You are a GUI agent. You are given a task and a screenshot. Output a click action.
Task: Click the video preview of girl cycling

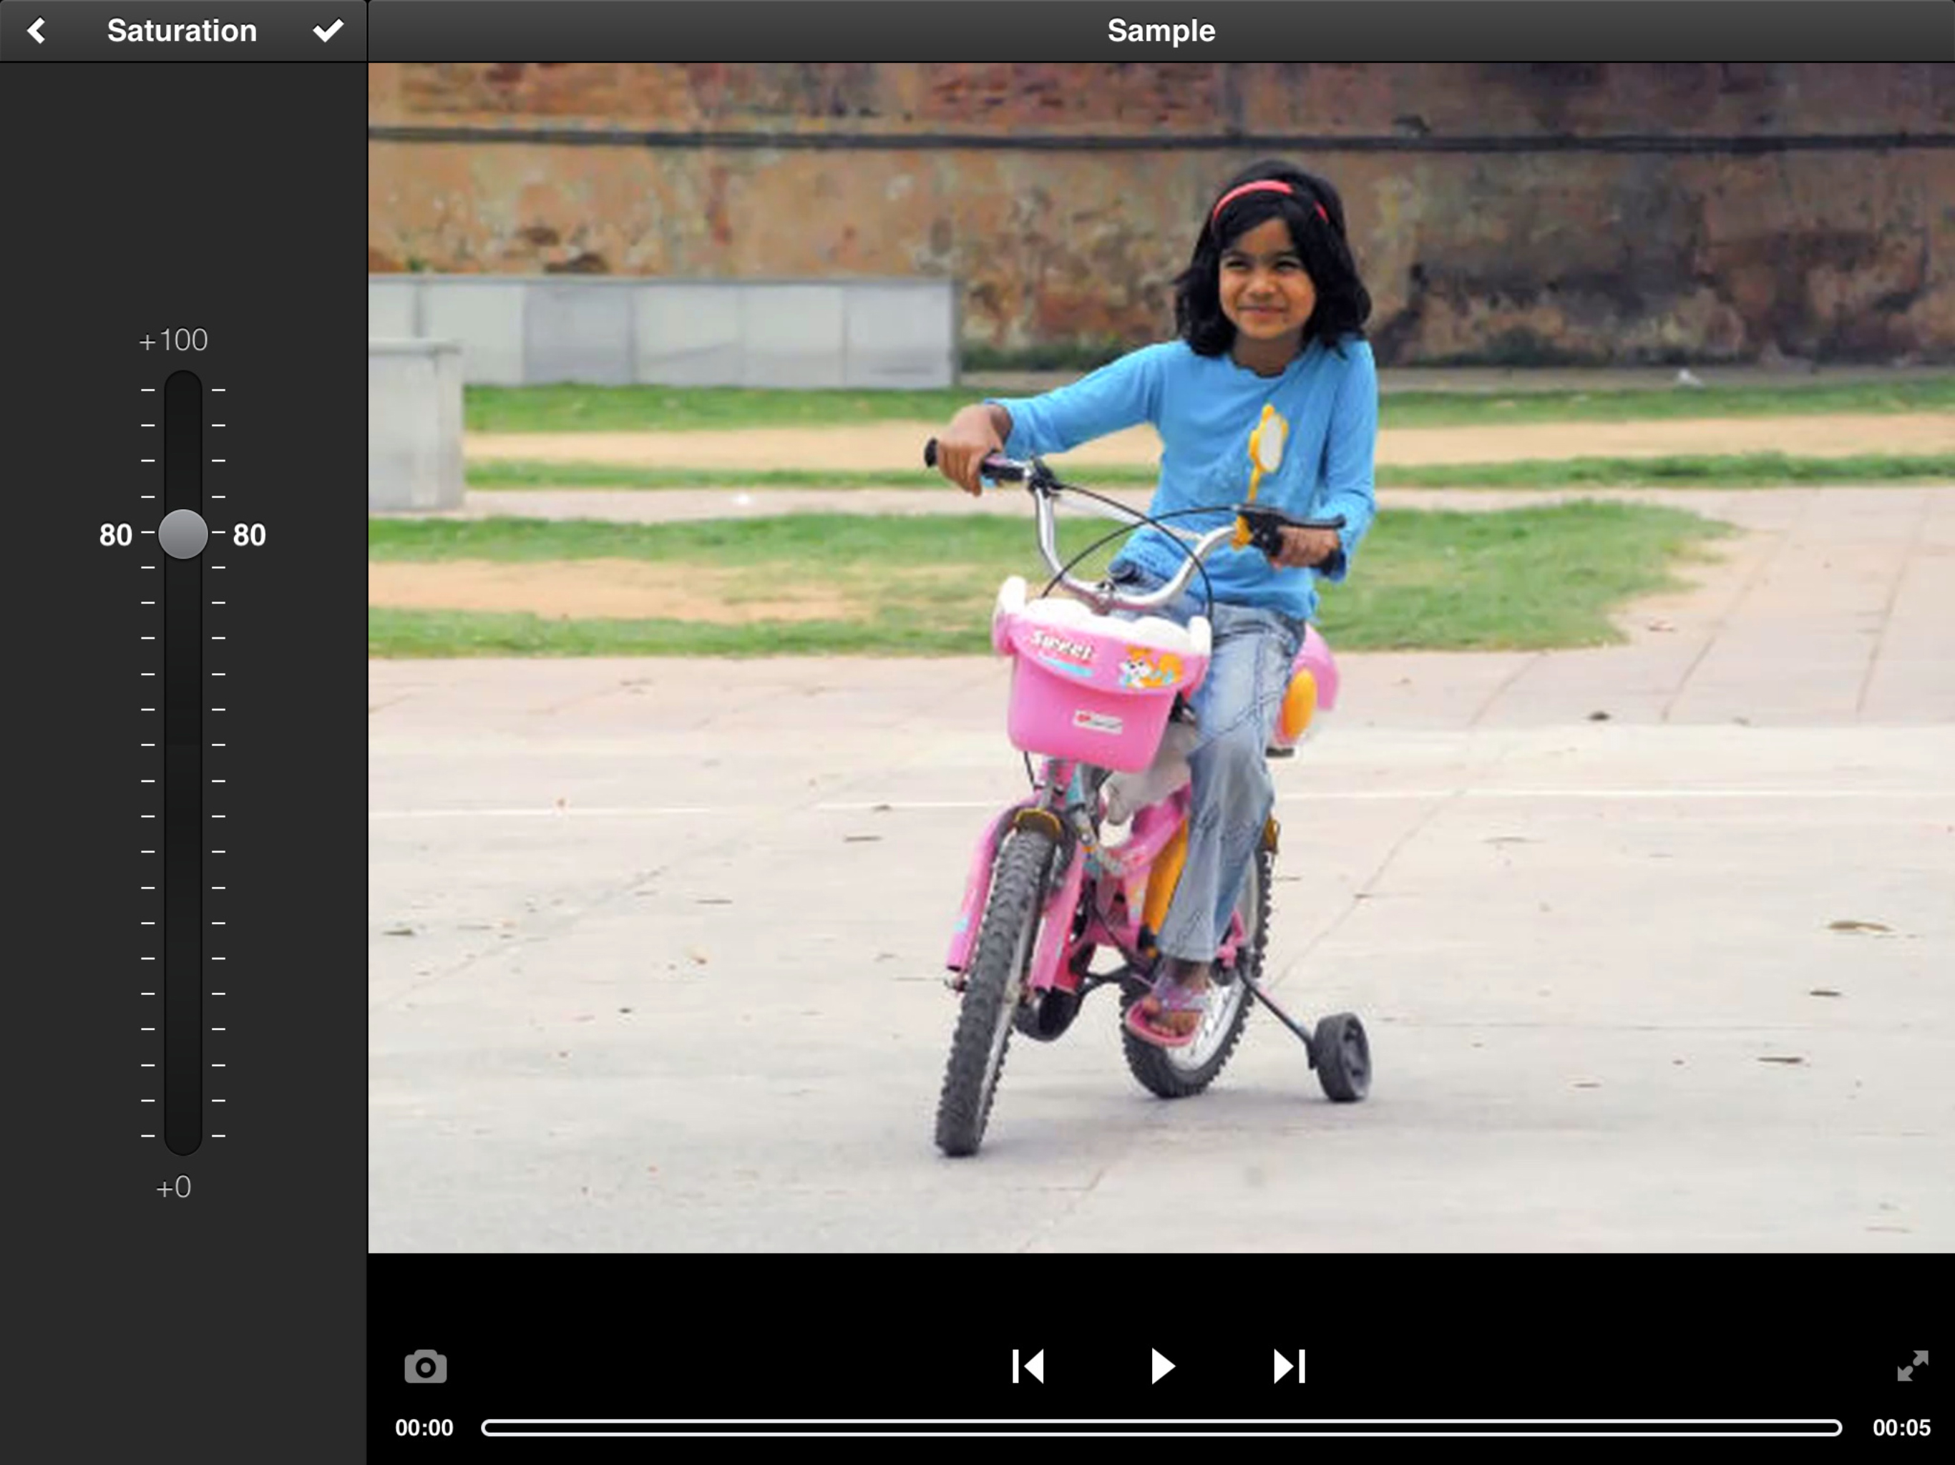pyautogui.click(x=1161, y=657)
